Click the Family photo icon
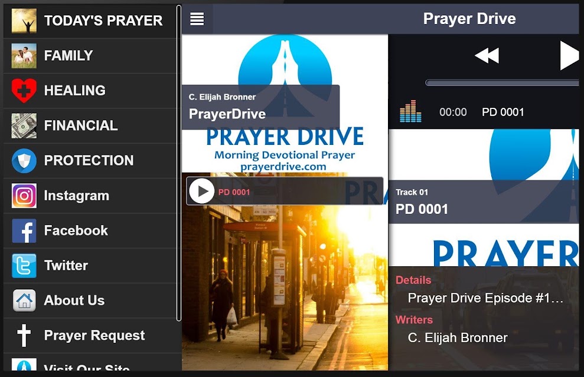The width and height of the screenshot is (584, 377). [x=24, y=56]
